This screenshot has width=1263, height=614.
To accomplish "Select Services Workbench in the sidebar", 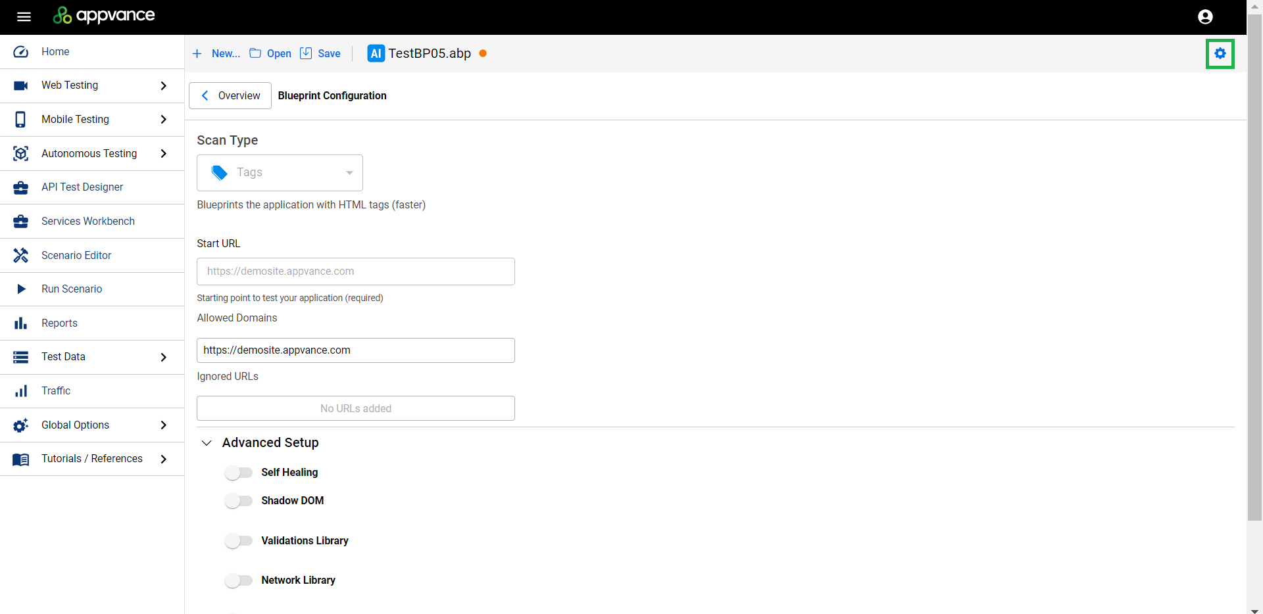I will [x=87, y=222].
